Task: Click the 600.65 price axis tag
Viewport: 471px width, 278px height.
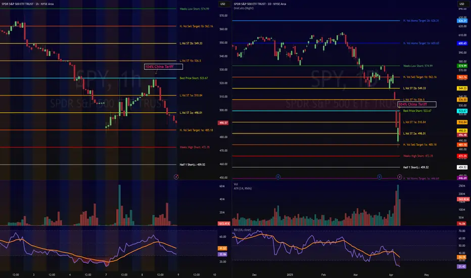Action: click(462, 43)
